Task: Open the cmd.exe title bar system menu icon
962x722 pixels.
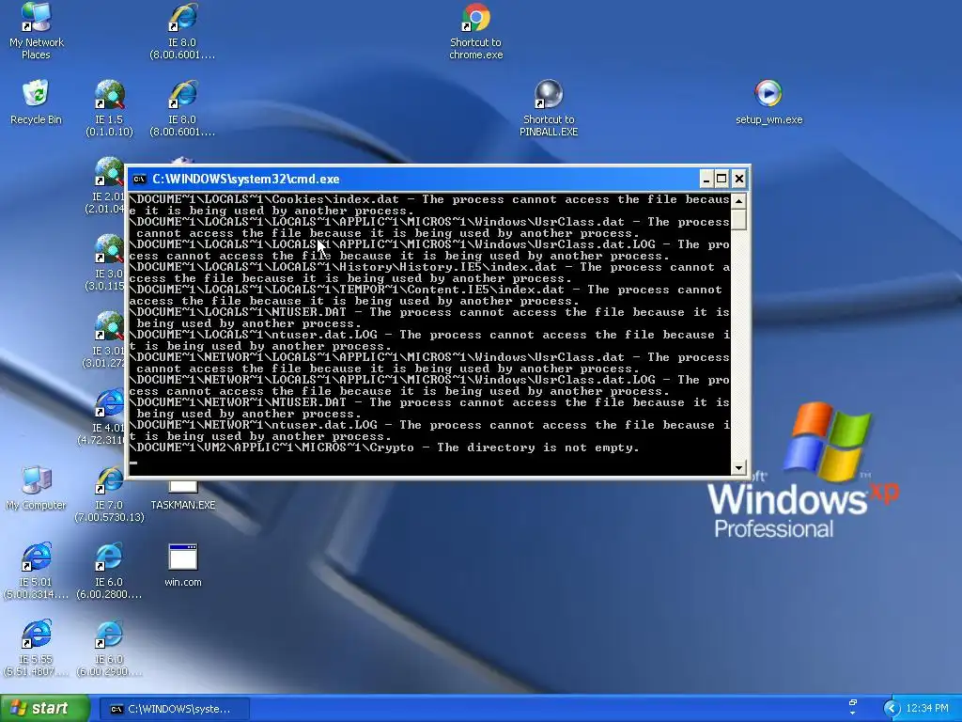Action: point(139,179)
